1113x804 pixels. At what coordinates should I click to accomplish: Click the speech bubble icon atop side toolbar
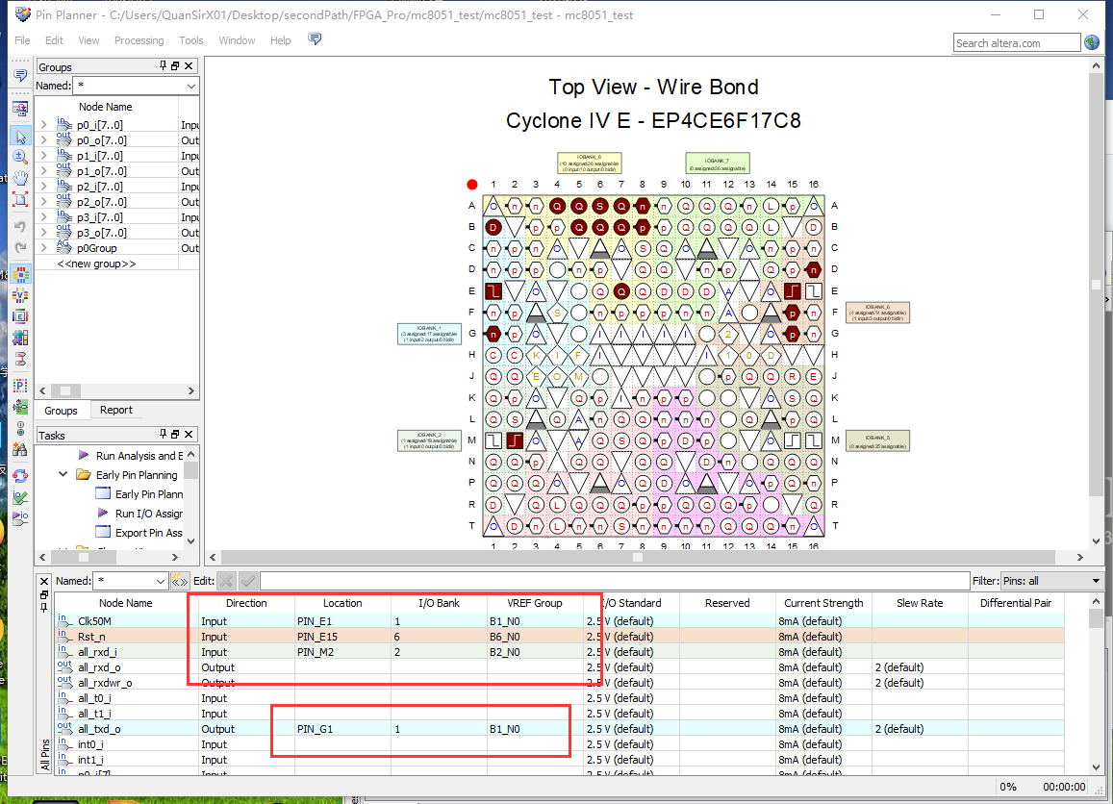pyautogui.click(x=20, y=74)
